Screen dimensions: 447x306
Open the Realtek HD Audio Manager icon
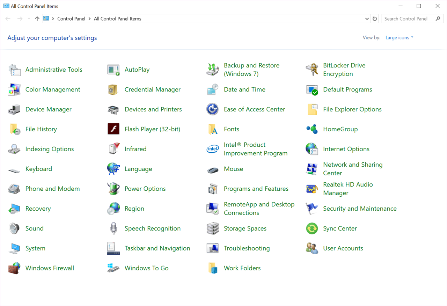pyautogui.click(x=312, y=189)
